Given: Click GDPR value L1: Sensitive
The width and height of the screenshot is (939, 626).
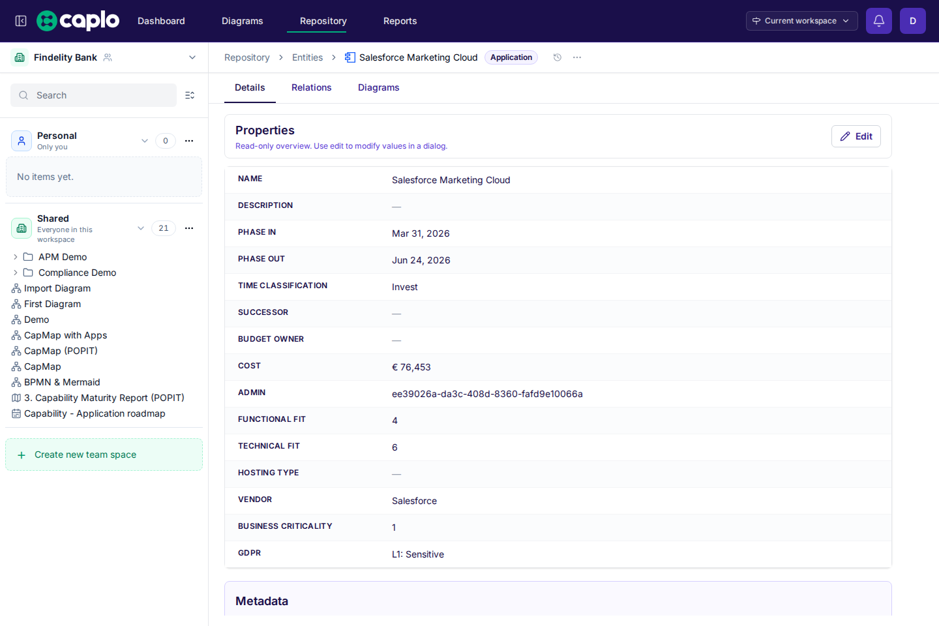Looking at the screenshot, I should coord(418,554).
